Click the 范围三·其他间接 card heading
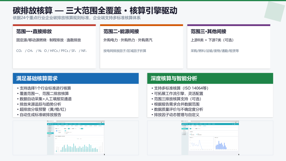This screenshot has height=161, width=286. coord(208,31)
